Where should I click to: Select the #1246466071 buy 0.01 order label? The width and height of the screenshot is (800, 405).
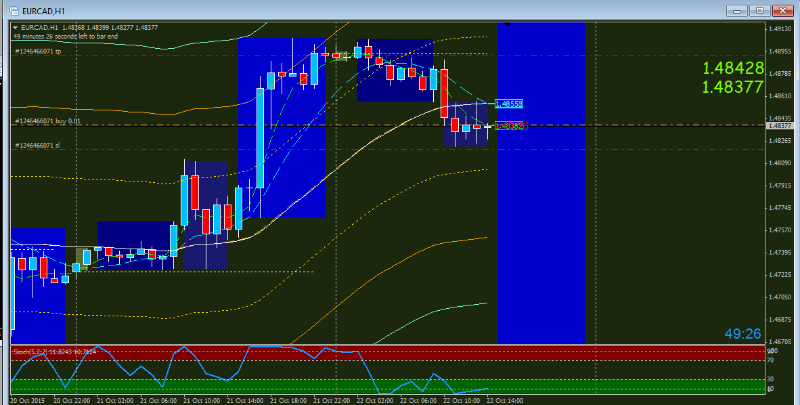click(x=48, y=121)
